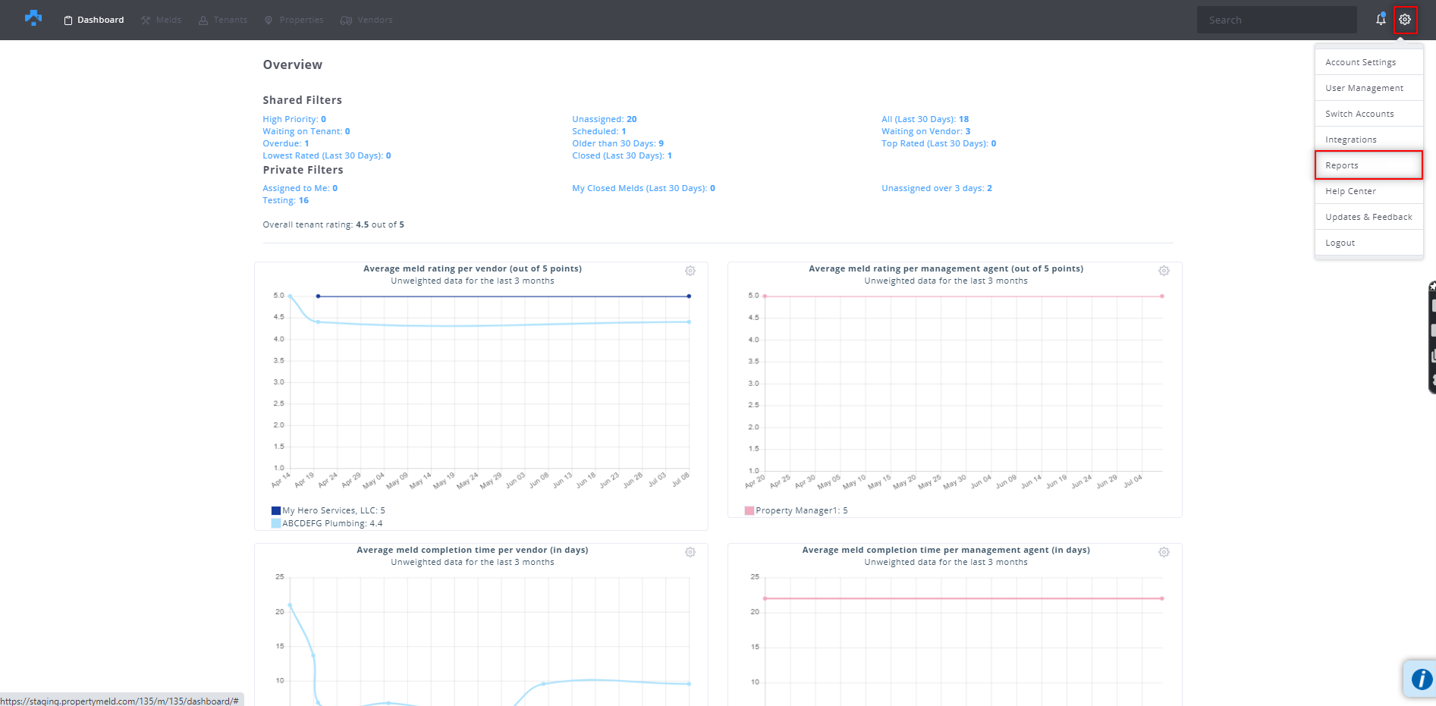The width and height of the screenshot is (1436, 706).
Task: Open settings gear on management agent rating chart
Action: [1164, 271]
